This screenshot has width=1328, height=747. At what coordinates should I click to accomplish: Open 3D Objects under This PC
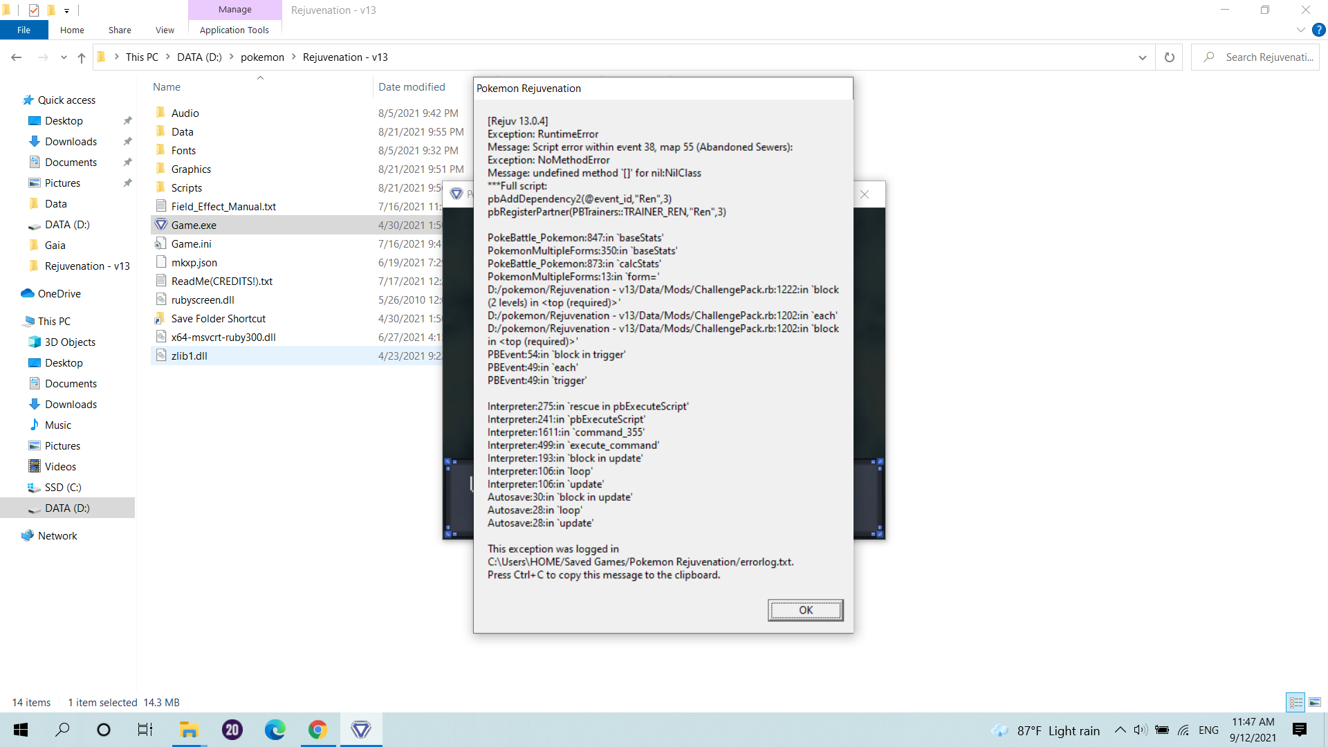(70, 342)
